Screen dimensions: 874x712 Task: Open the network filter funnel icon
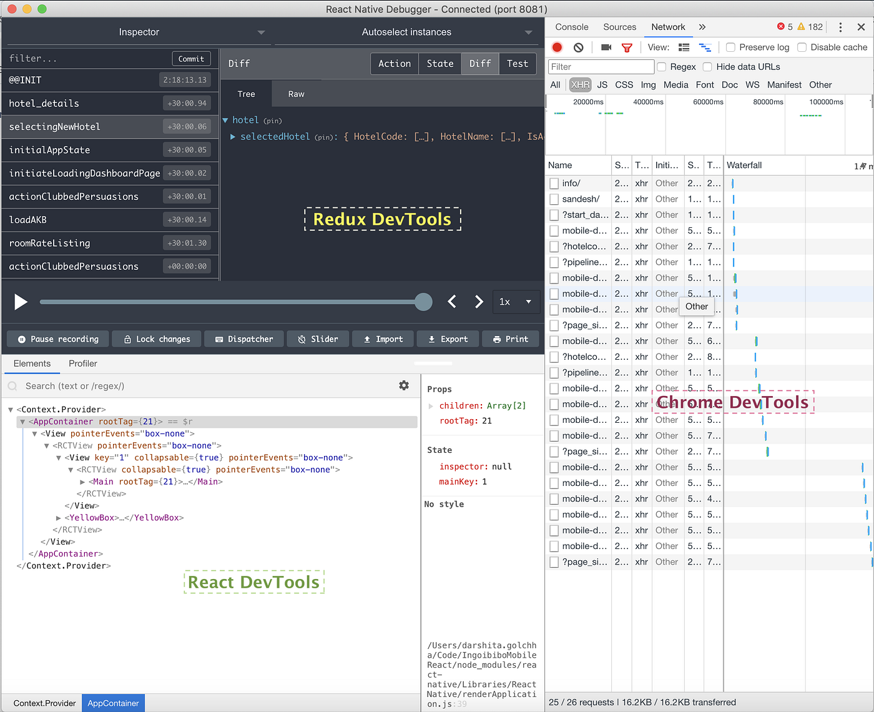pos(626,47)
